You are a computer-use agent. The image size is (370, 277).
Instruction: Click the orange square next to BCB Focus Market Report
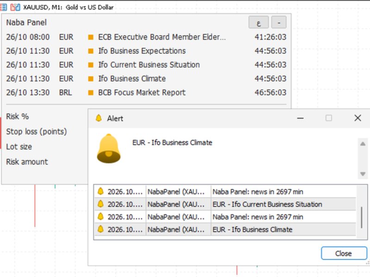(91, 93)
